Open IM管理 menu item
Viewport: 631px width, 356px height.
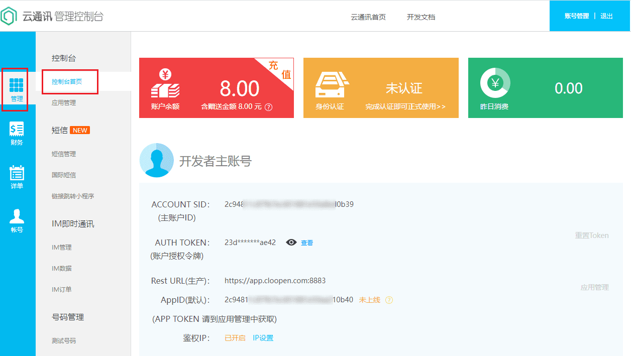tap(62, 248)
